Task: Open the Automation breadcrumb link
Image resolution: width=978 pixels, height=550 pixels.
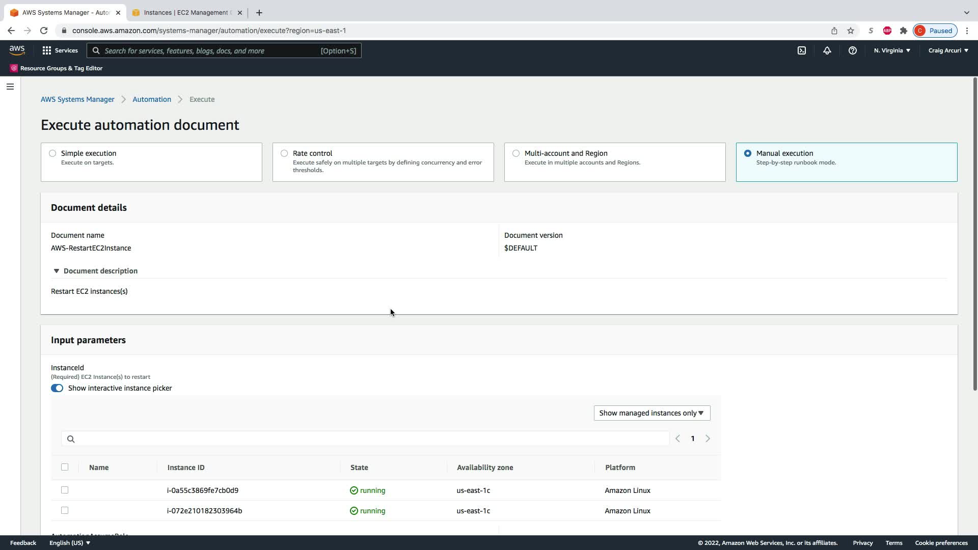Action: point(152,99)
